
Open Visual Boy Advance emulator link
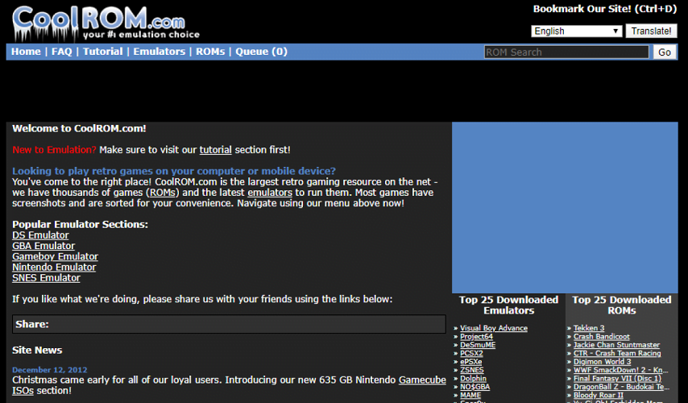pos(494,328)
